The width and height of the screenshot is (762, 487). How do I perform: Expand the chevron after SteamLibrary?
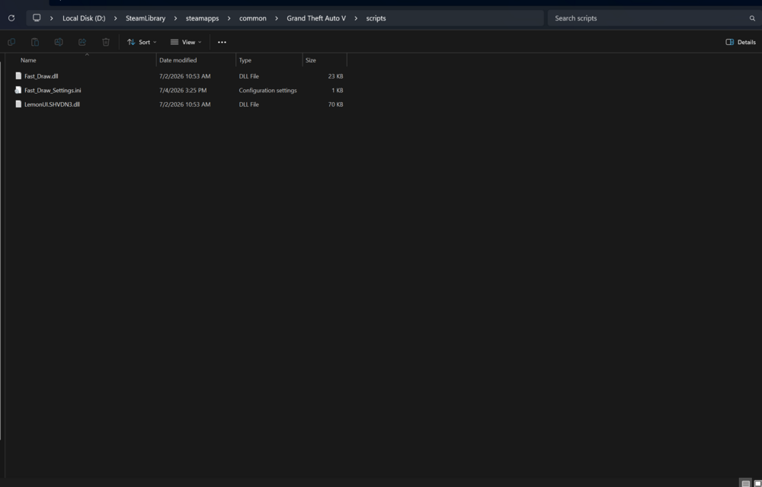175,18
